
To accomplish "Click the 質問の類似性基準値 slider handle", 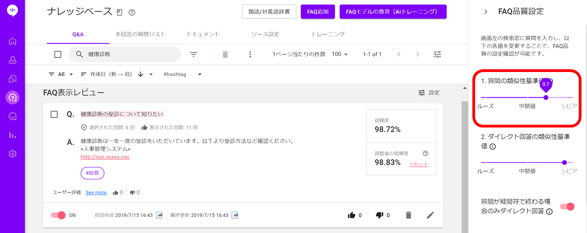I will 546,97.
